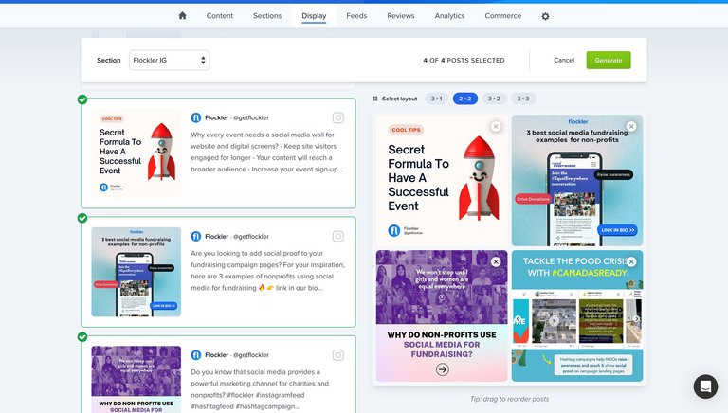
Task: Click purple non-profits thumbnail in post list
Action: coord(136,379)
